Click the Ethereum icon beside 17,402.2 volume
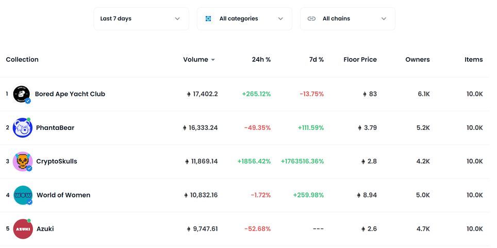The image size is (497, 248). [x=189, y=94]
